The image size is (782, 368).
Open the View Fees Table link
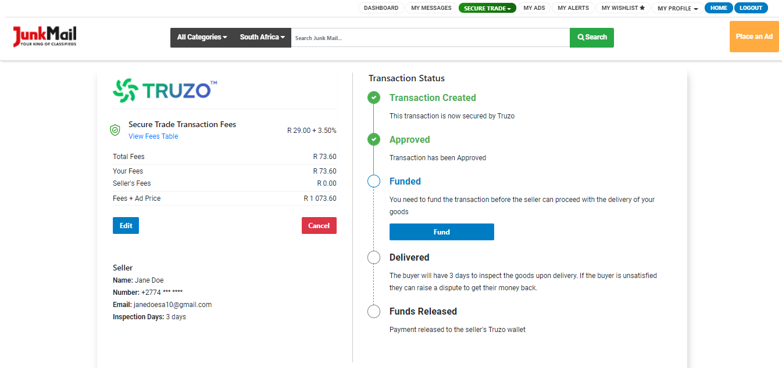point(153,136)
